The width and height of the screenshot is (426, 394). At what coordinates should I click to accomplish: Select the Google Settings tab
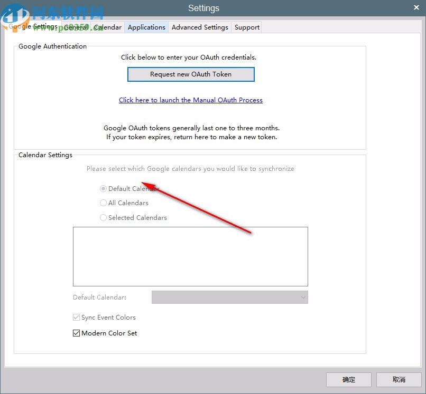point(33,26)
